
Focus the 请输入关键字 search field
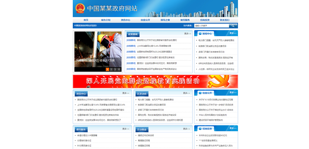coord(211,25)
